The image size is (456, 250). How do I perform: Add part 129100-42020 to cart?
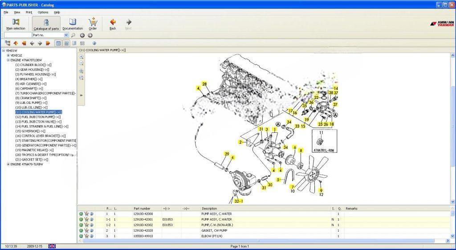point(86,231)
